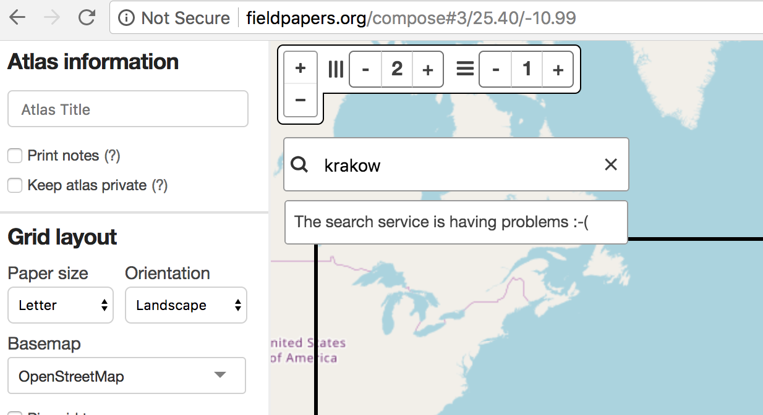Increase the number of columns

pyautogui.click(x=428, y=70)
